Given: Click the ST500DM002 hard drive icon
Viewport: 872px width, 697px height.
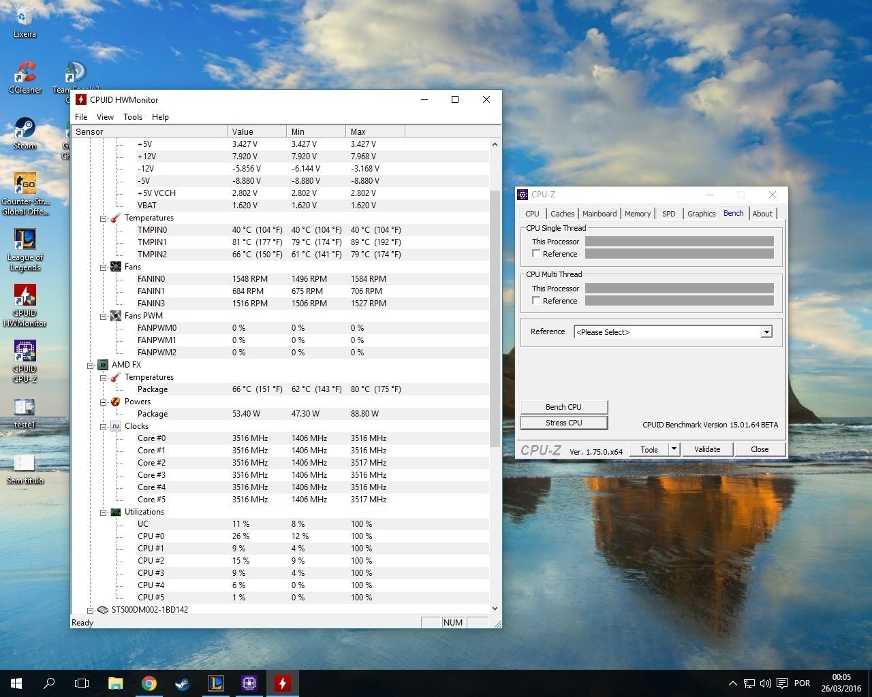Looking at the screenshot, I should point(103,610).
